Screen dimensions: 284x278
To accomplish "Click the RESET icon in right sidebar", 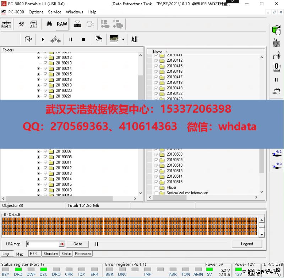I will [276, 43].
